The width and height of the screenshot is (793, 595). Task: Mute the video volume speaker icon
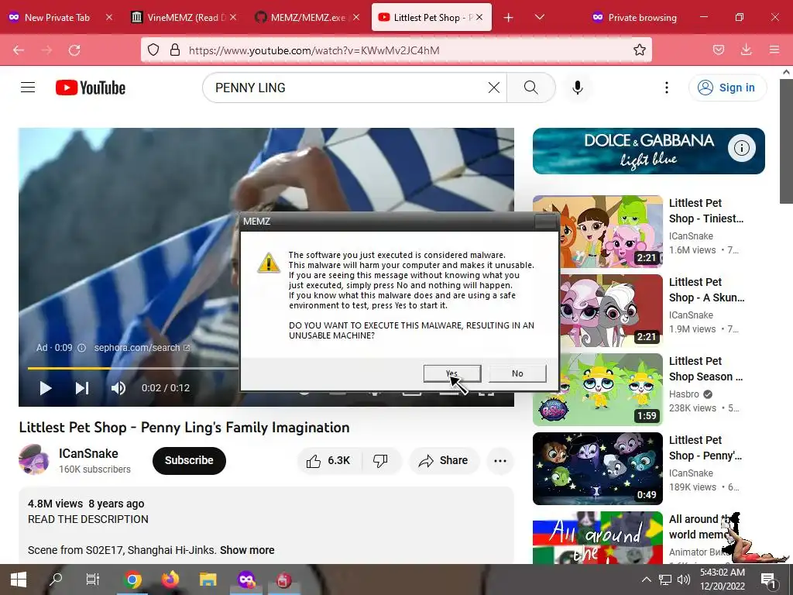118,388
